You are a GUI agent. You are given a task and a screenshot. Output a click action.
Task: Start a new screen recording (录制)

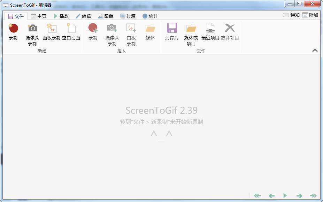[x=13, y=31]
